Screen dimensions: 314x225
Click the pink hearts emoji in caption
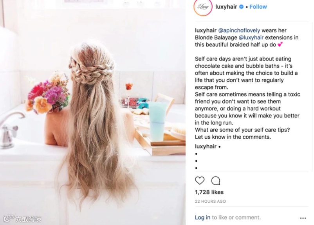point(280,45)
